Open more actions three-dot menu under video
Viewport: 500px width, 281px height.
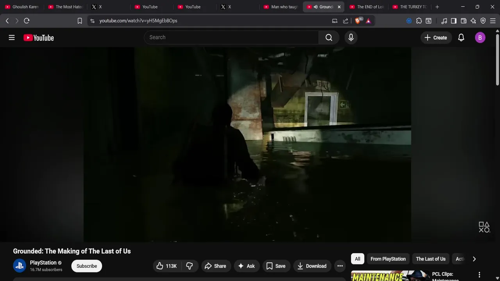[340, 266]
